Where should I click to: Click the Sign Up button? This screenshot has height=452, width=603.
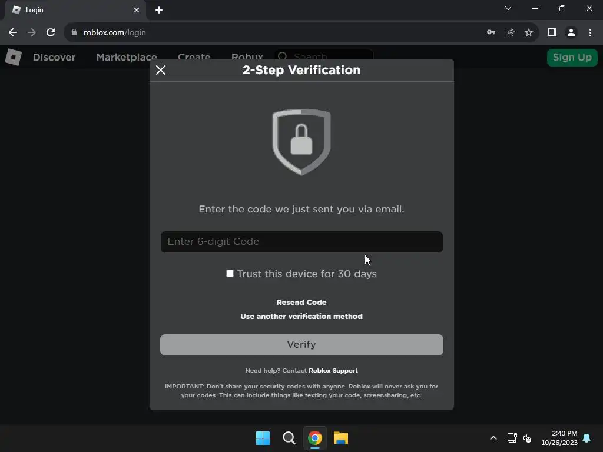(572, 58)
